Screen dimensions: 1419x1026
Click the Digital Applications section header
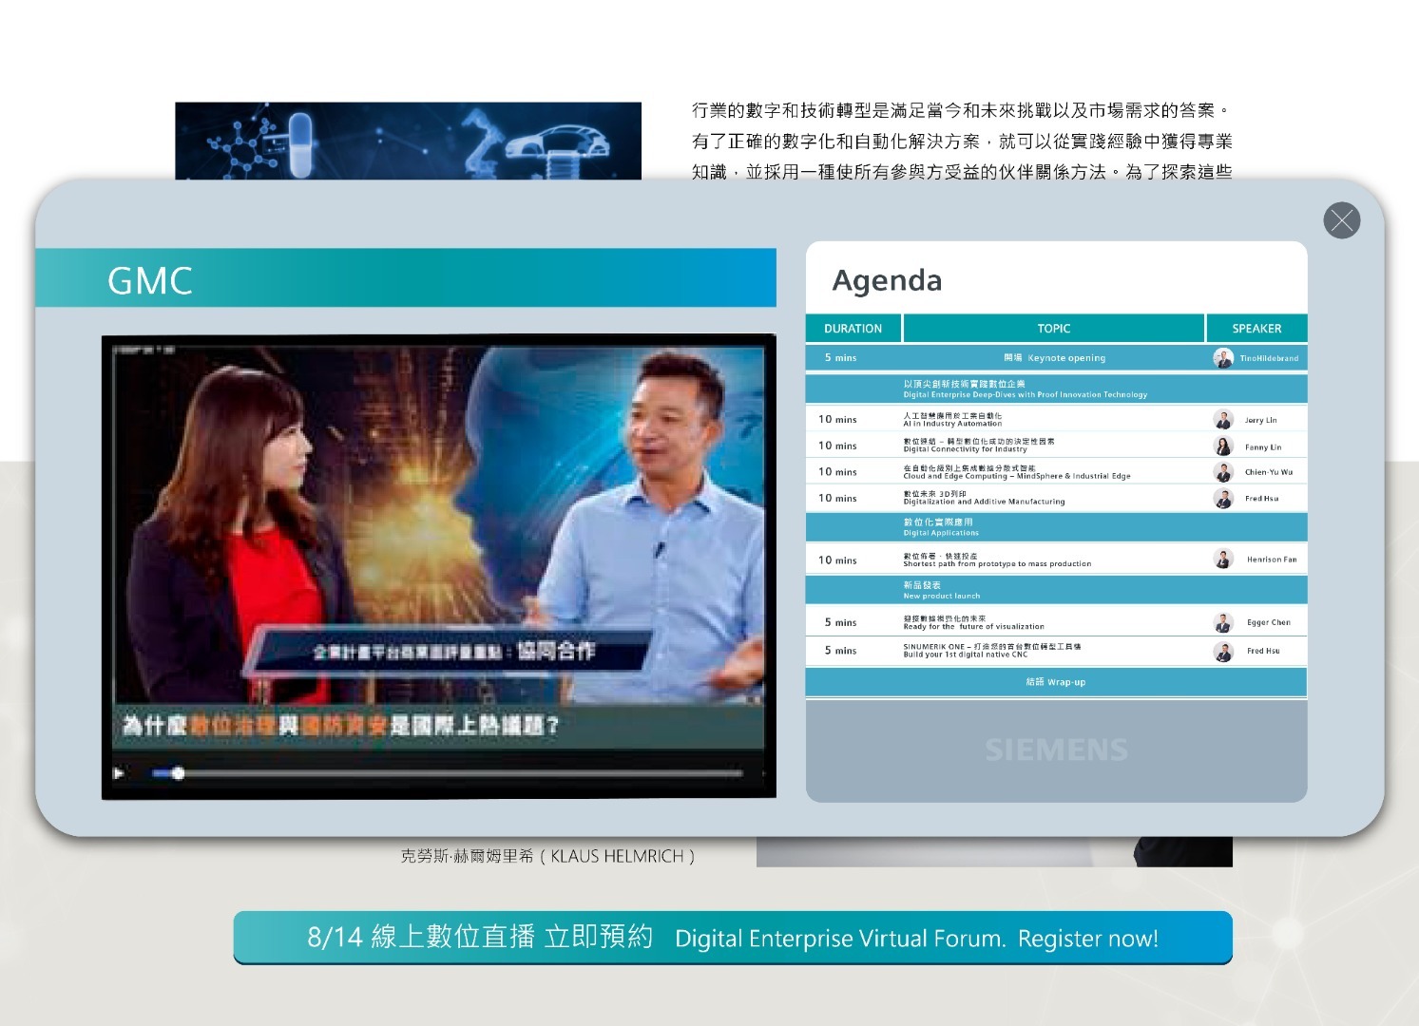tap(1056, 527)
